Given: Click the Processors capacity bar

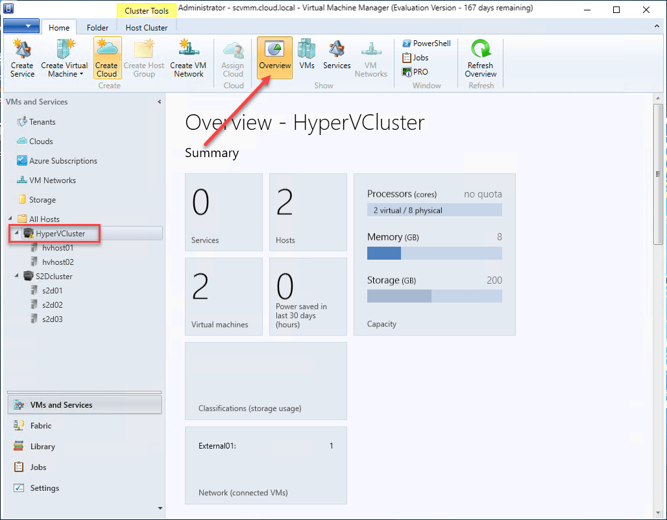Looking at the screenshot, I should pos(434,210).
